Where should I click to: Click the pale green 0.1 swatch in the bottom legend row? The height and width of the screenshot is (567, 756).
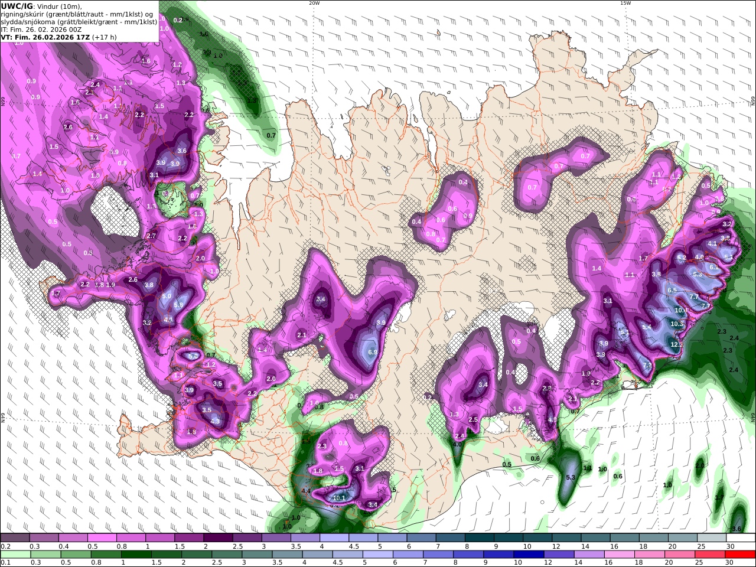tap(15, 555)
